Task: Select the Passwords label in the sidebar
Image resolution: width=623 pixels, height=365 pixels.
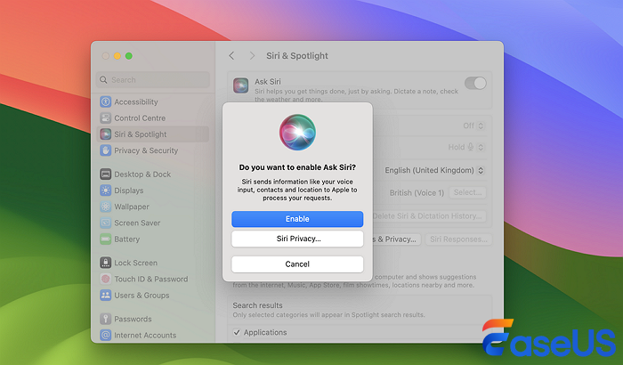Action: (x=133, y=319)
